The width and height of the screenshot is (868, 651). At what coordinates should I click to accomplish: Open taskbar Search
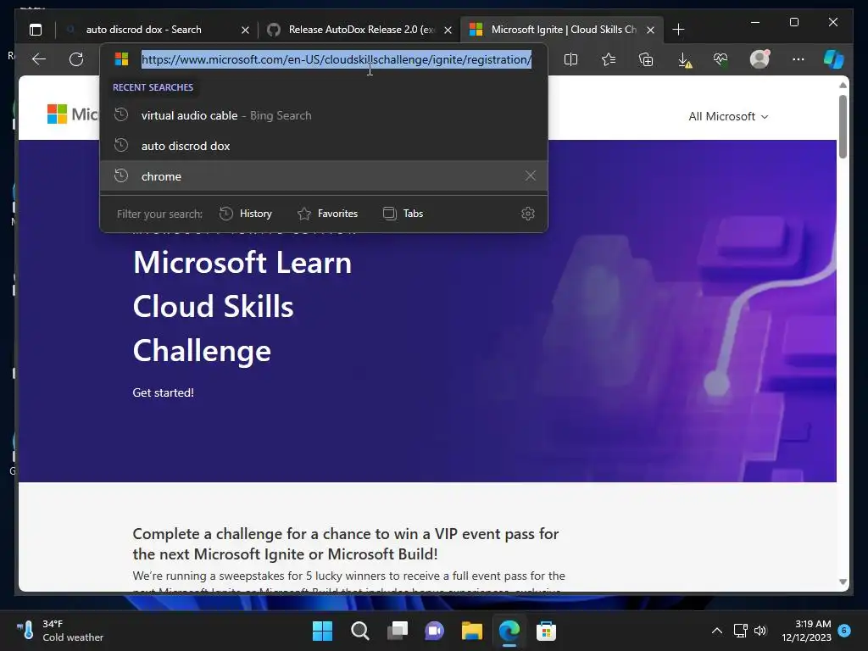pyautogui.click(x=359, y=631)
